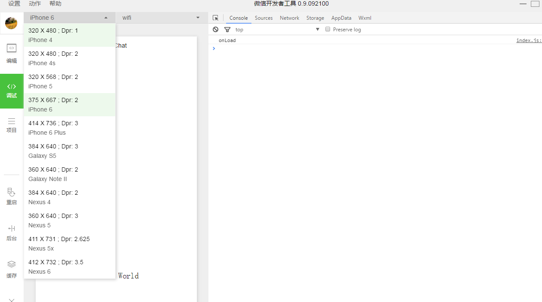Screen dimensions: 542x302
Task: Toggle the Preserve log checkbox
Action: tap(328, 29)
